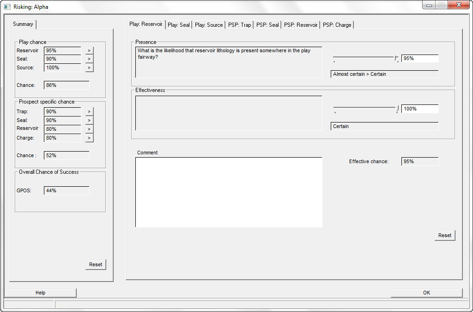This screenshot has height=312, width=473.
Task: Reset the Summary panel values
Action: pos(96,264)
